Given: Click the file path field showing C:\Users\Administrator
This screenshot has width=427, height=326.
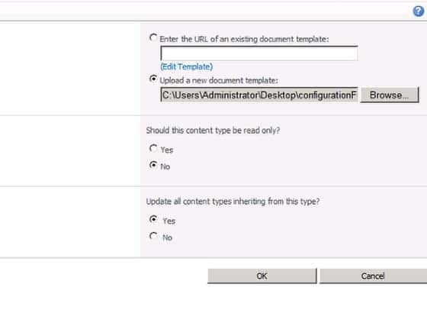Looking at the screenshot, I should (x=259, y=95).
